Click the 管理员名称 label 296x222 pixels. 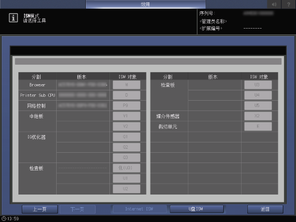point(213,21)
